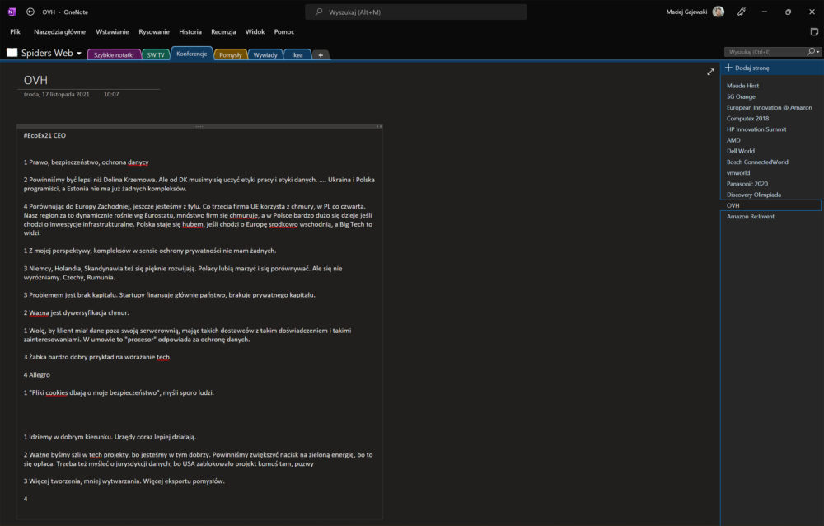The height and width of the screenshot is (526, 824).
Task: Click the misspelled word danycy
Action: coord(138,162)
